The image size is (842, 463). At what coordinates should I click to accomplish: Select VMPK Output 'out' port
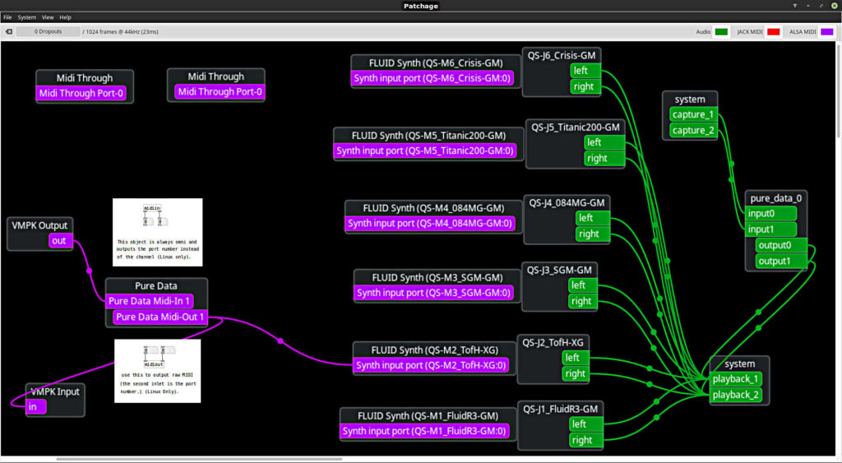pyautogui.click(x=61, y=241)
